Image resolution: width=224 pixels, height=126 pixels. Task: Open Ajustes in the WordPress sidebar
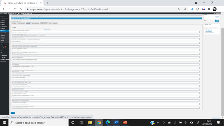click(x=3, y=53)
